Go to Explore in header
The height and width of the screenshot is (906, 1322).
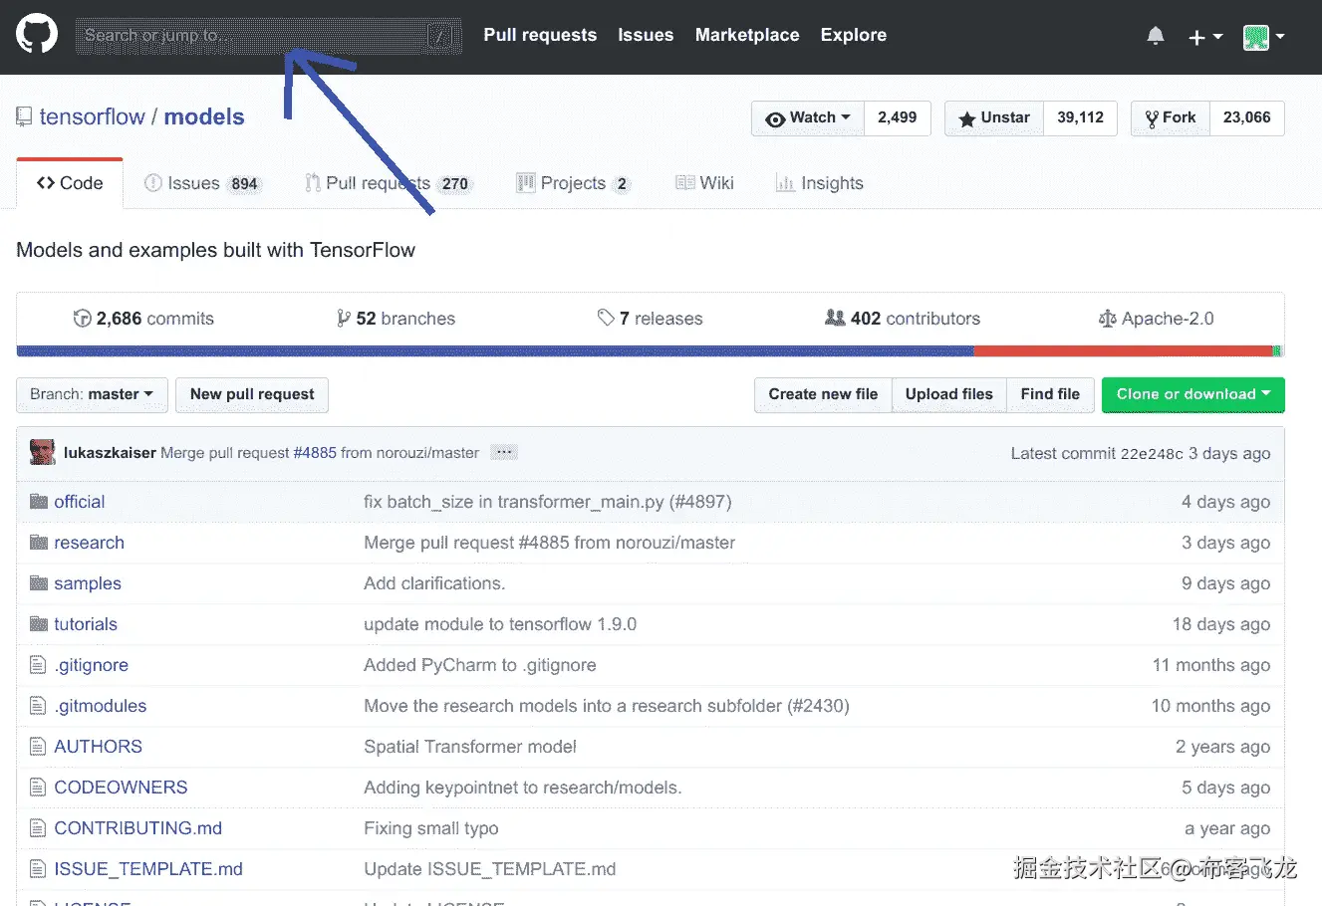tap(854, 35)
